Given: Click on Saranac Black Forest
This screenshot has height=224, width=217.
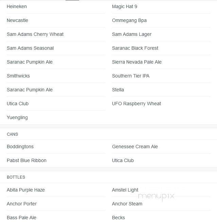Looking at the screenshot, I should click(135, 48).
